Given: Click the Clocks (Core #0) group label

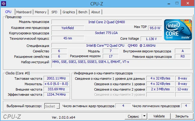Looking at the screenshot, I should coord(18,73).
